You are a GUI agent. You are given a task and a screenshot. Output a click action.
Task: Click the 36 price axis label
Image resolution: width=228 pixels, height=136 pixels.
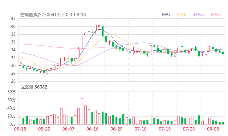click(13, 42)
